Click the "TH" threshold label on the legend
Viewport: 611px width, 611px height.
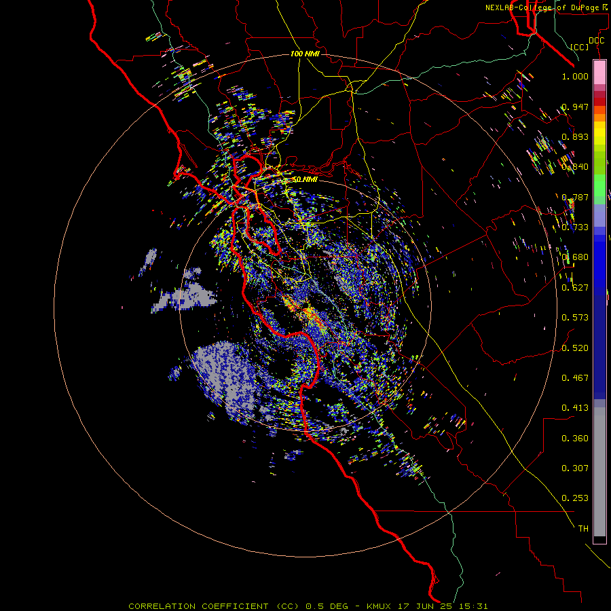[x=583, y=529]
